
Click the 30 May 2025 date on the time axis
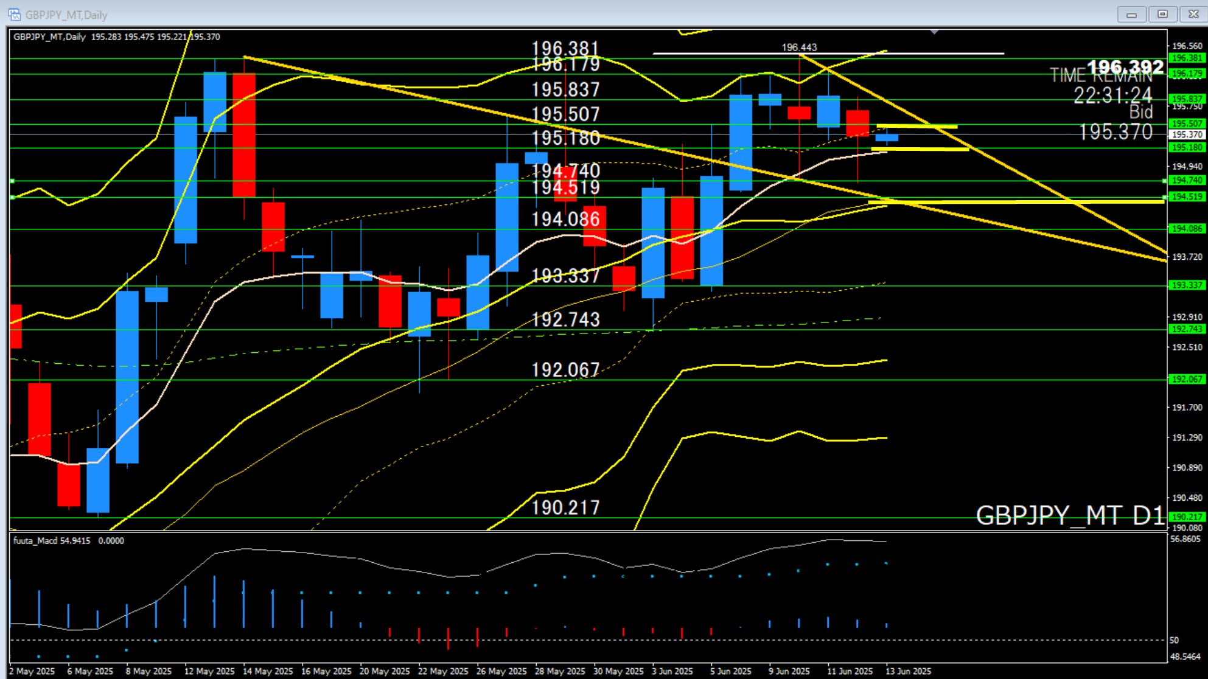click(x=618, y=671)
